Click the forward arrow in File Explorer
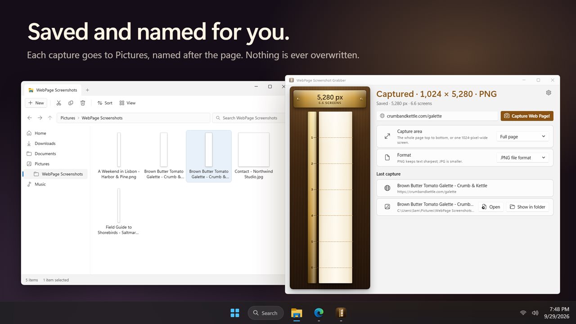This screenshot has width=576, height=324. pyautogui.click(x=40, y=118)
